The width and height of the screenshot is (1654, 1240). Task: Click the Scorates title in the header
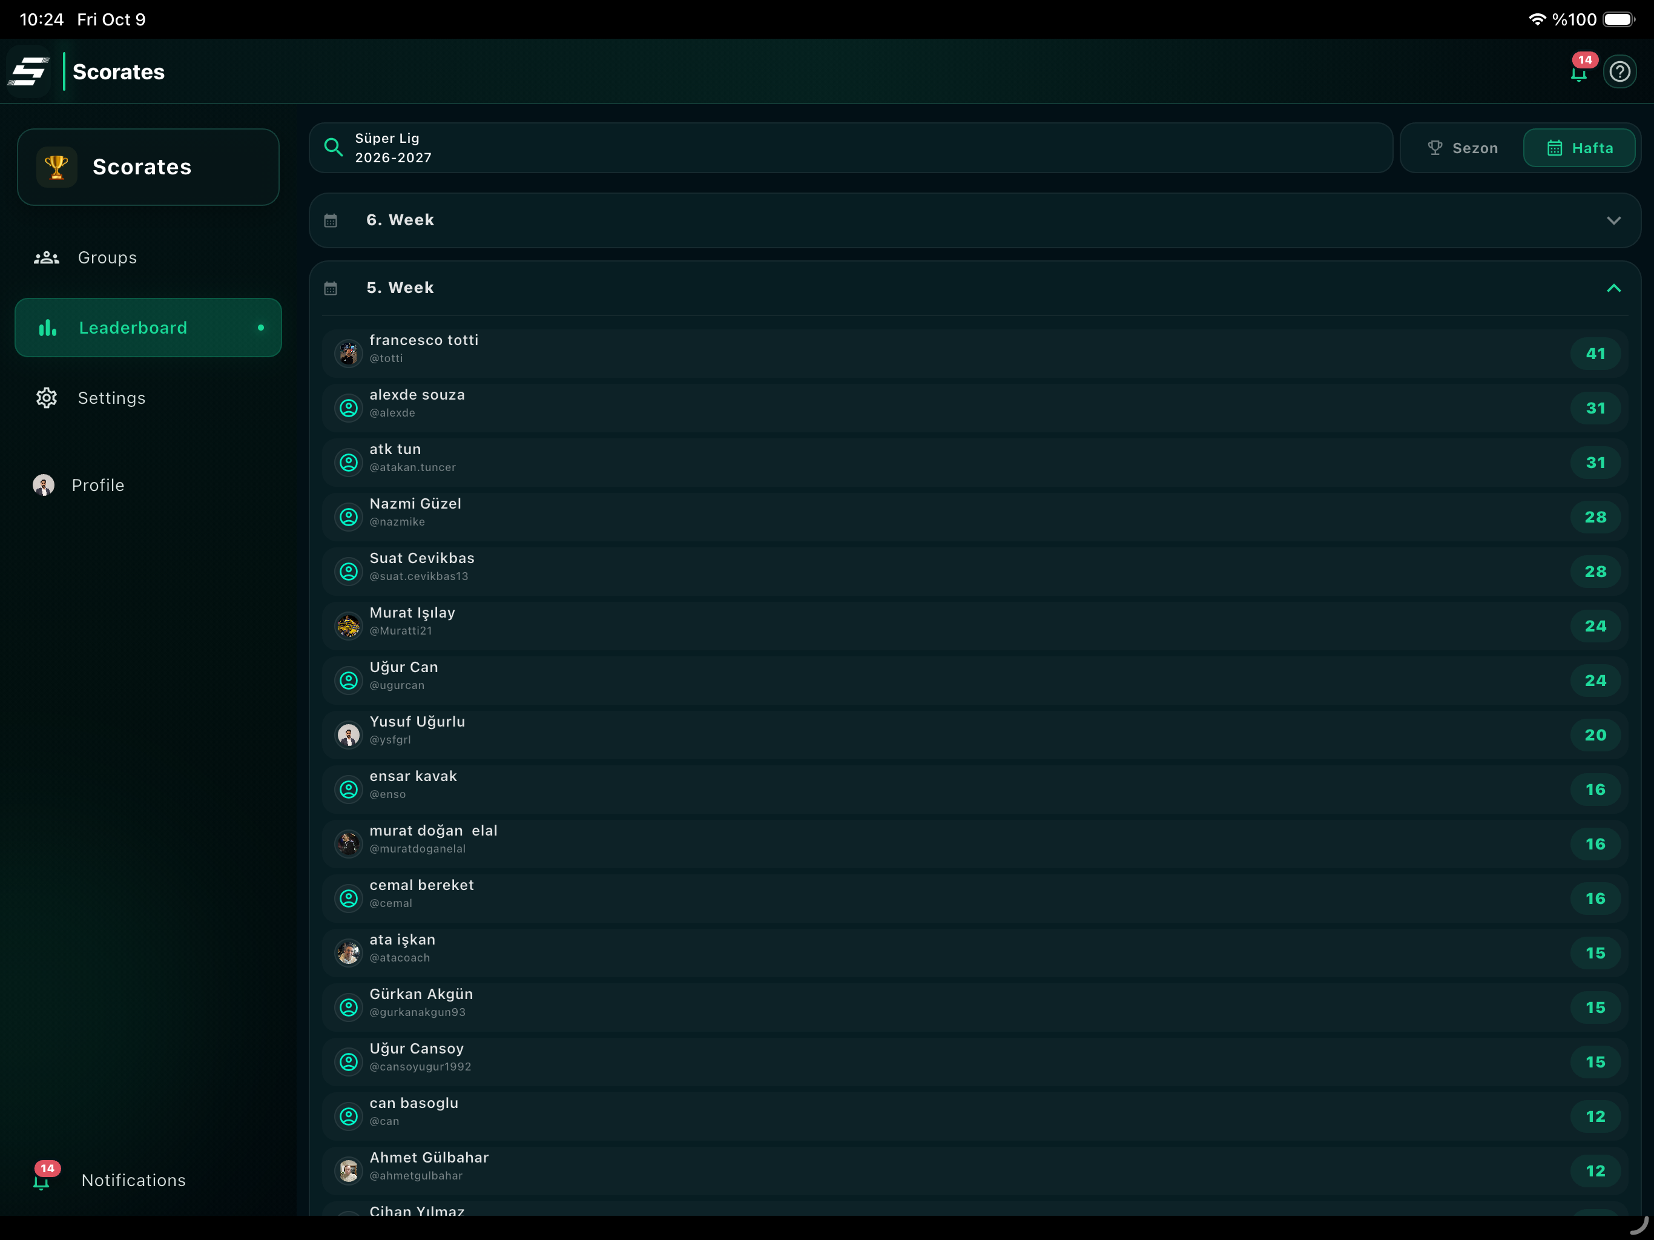tap(119, 72)
